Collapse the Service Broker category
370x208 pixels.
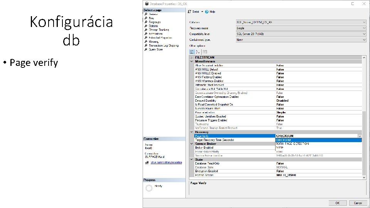click(192, 144)
